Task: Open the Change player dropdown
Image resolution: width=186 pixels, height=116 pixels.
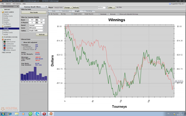Action: point(68,7)
